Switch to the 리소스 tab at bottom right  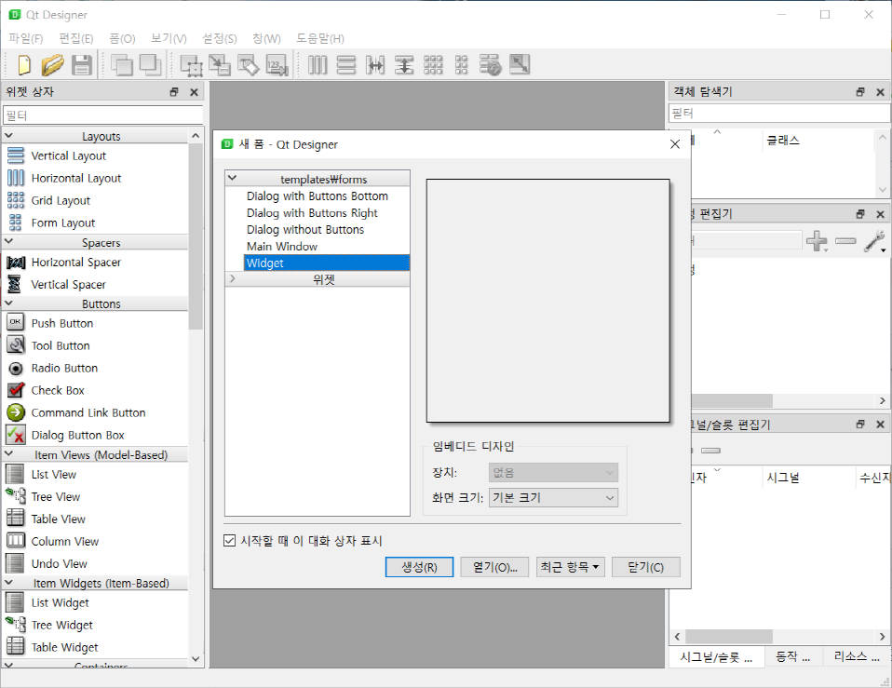point(857,656)
